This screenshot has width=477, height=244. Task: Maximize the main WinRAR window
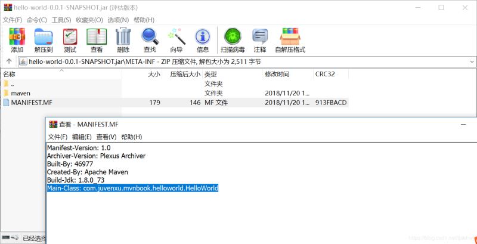point(441,8)
